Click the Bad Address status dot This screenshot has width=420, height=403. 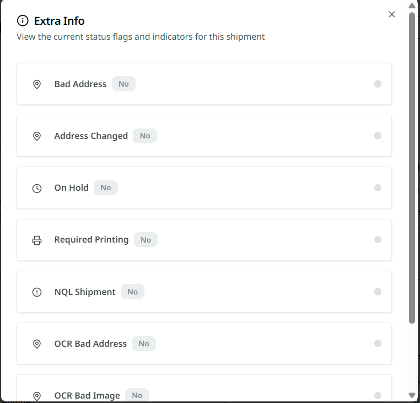point(378,84)
